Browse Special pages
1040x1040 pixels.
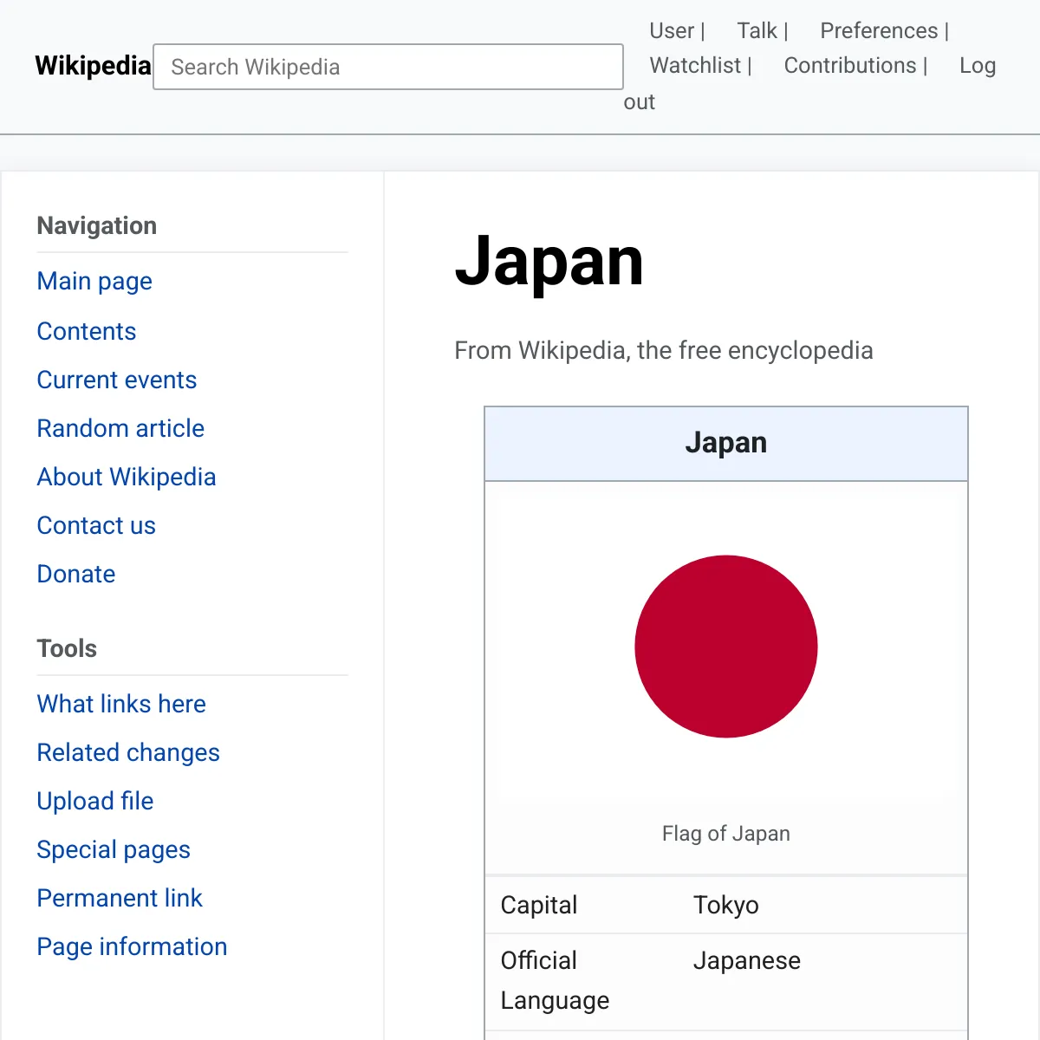[114, 849]
